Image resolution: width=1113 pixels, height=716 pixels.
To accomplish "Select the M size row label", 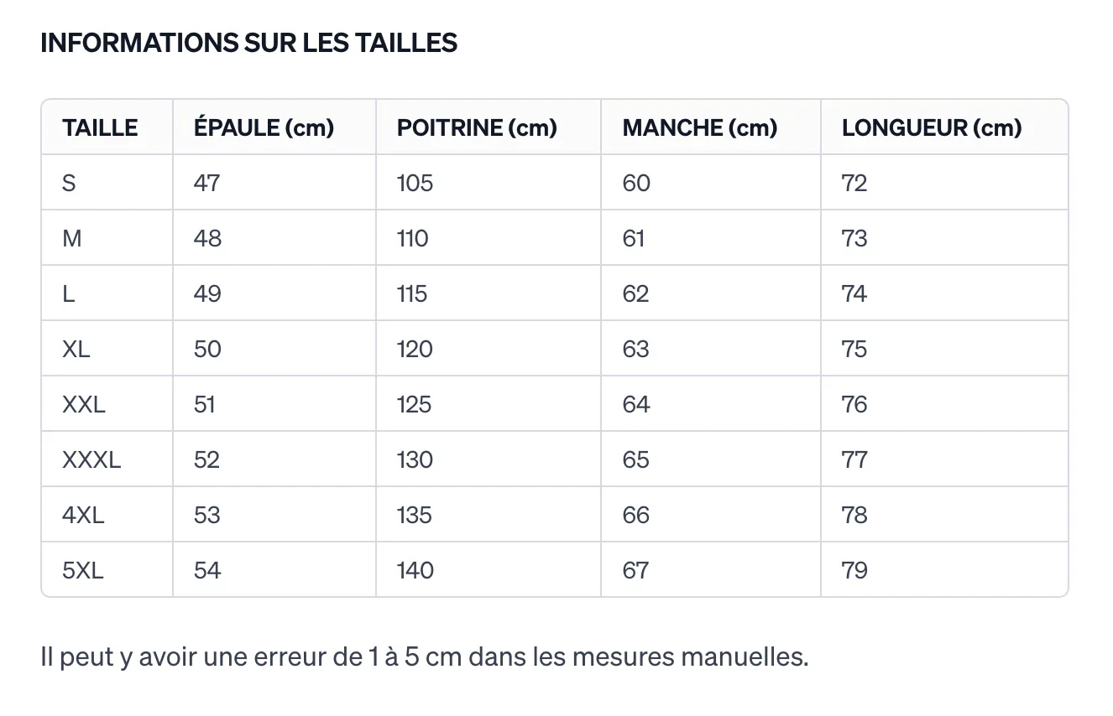I will pos(72,238).
